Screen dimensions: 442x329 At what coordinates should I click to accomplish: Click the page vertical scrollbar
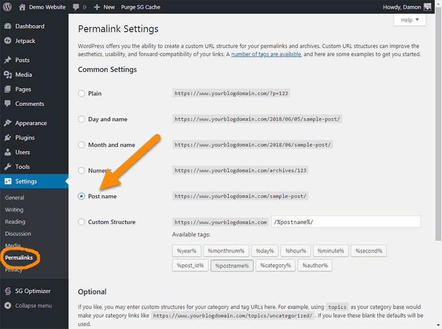coord(439,124)
